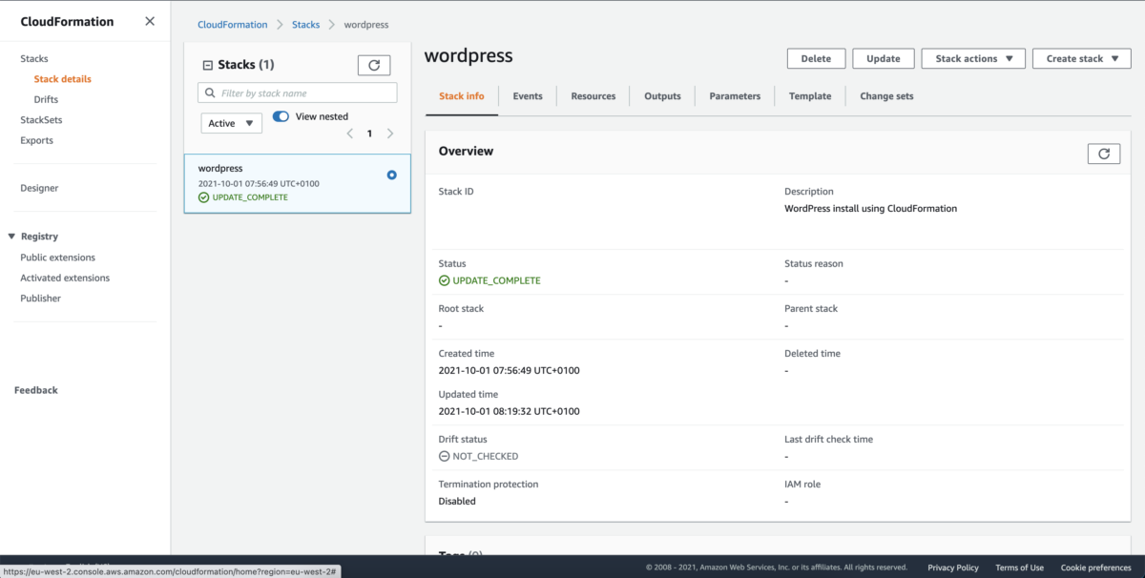This screenshot has width=1145, height=578.
Task: Open CloudFormation breadcrumb link
Action: pyautogui.click(x=232, y=25)
